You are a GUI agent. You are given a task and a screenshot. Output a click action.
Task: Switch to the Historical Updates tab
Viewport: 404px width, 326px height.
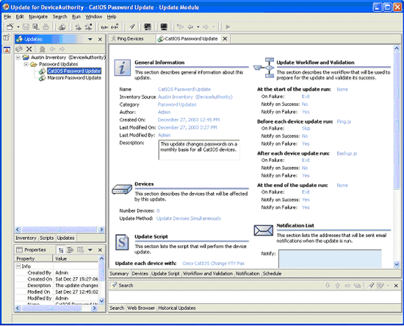[x=177, y=308]
